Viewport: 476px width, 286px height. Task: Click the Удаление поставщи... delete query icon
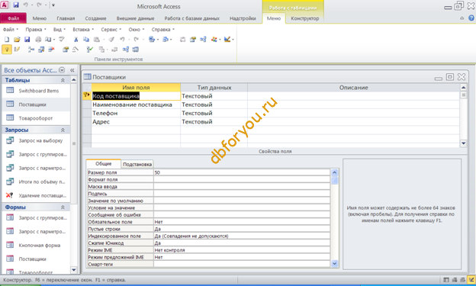(10, 195)
